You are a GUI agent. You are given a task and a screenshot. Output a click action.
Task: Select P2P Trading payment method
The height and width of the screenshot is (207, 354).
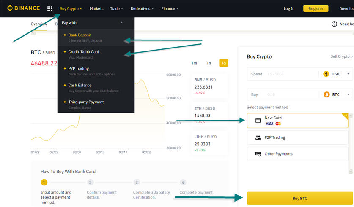pyautogui.click(x=298, y=137)
